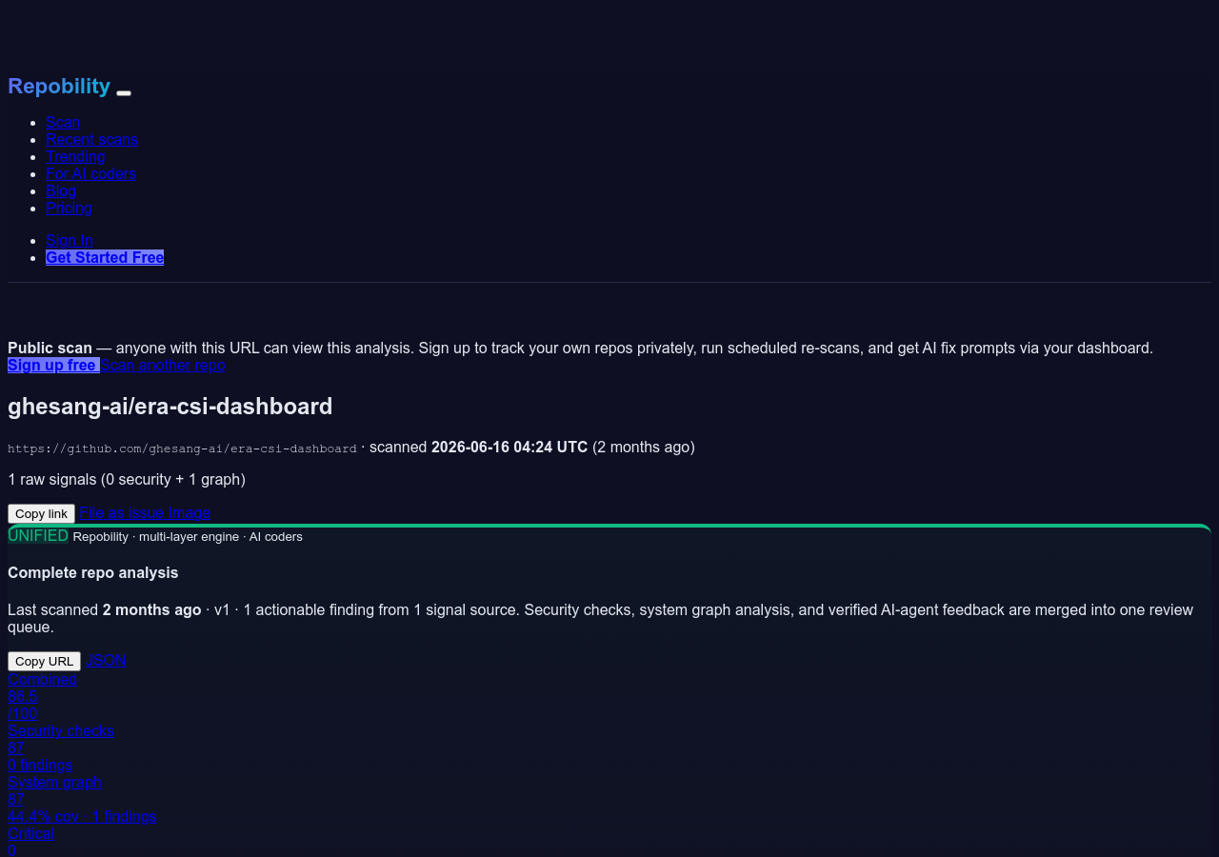Screen dimensions: 1219x857
Task: Open the Trending page
Action: [x=75, y=156]
